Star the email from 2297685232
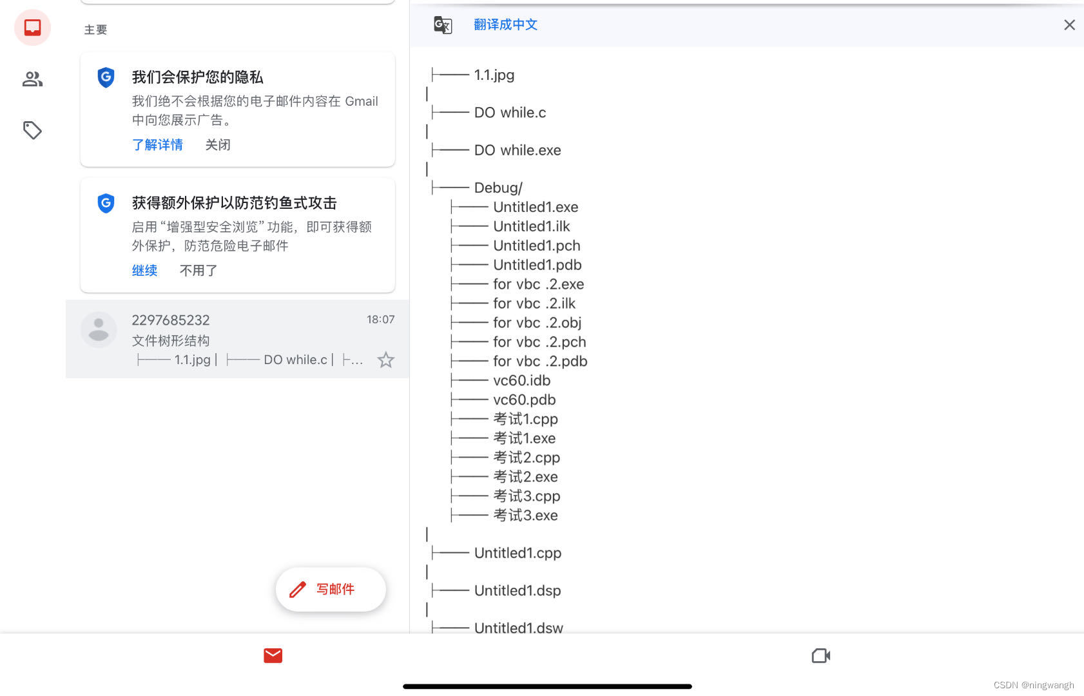 (385, 360)
